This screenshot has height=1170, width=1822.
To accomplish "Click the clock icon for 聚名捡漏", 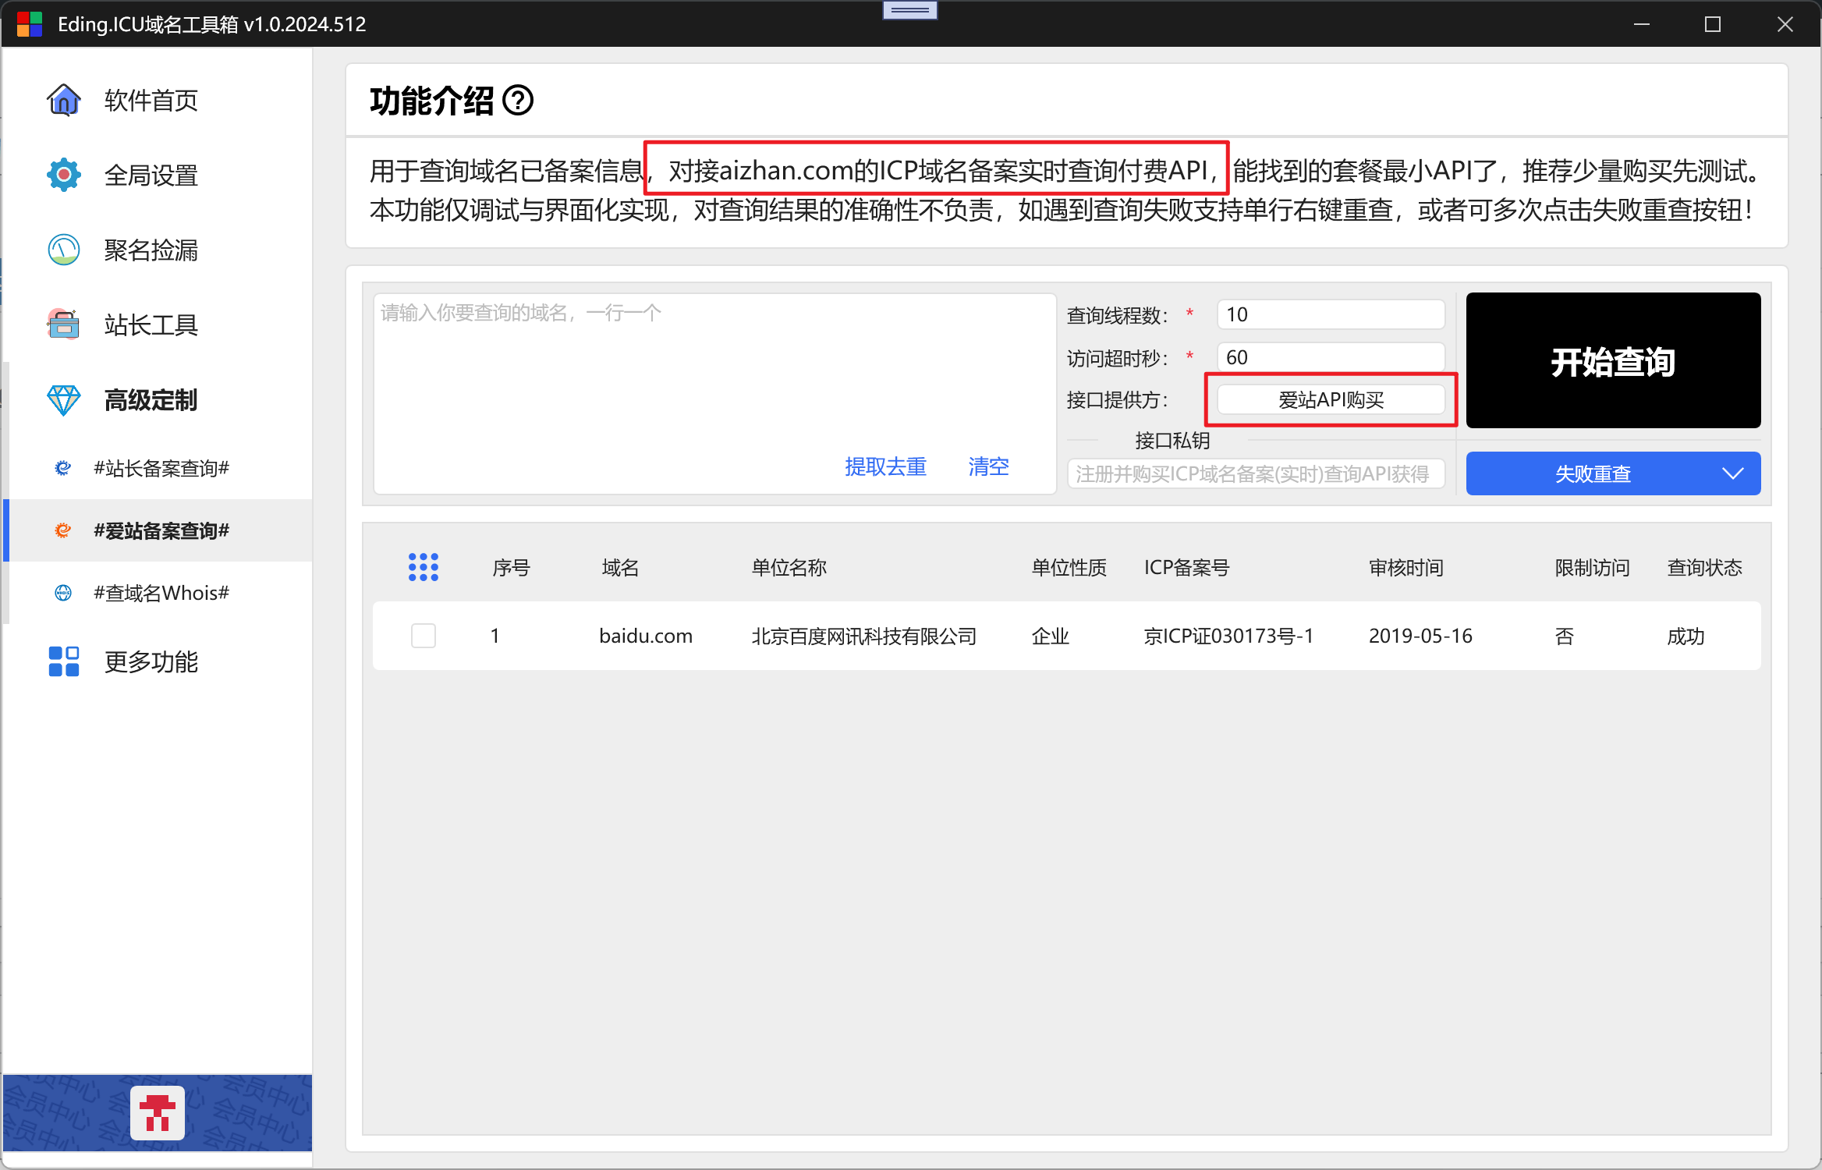I will (64, 250).
